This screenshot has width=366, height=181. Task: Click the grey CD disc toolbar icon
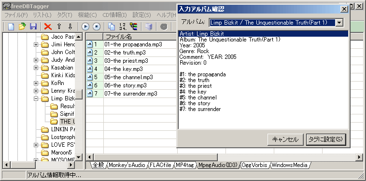tap(164, 27)
